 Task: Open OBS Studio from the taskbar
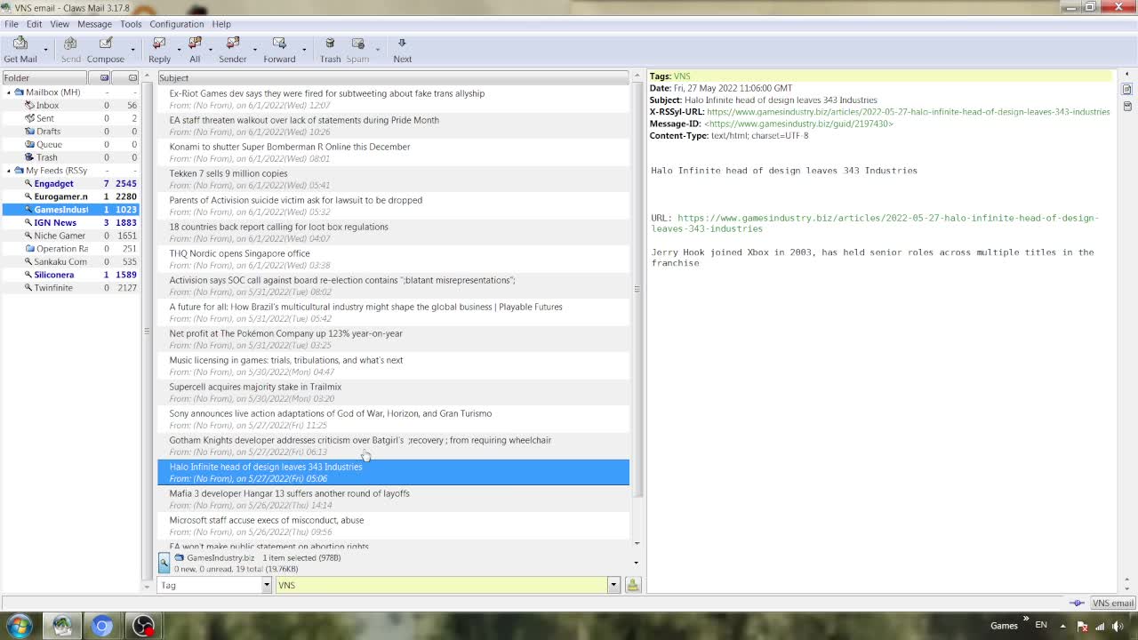click(x=142, y=626)
